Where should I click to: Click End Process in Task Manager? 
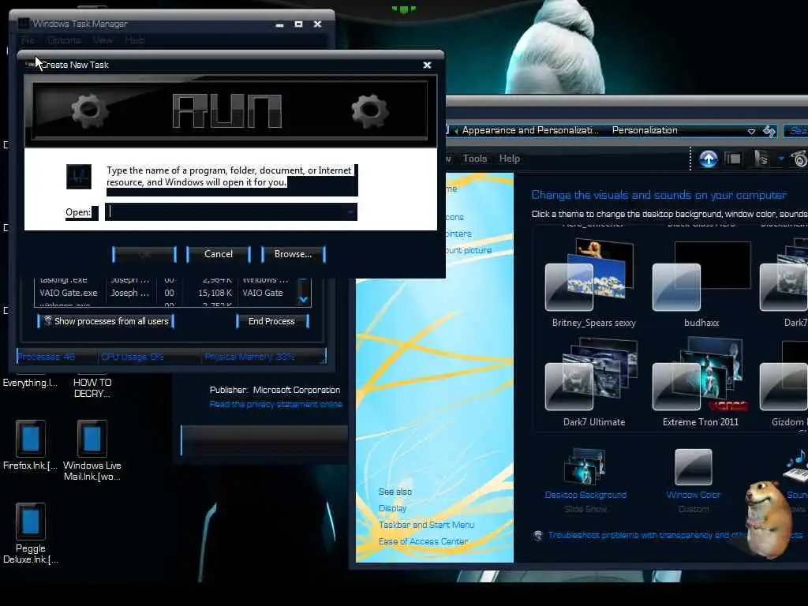[271, 321]
